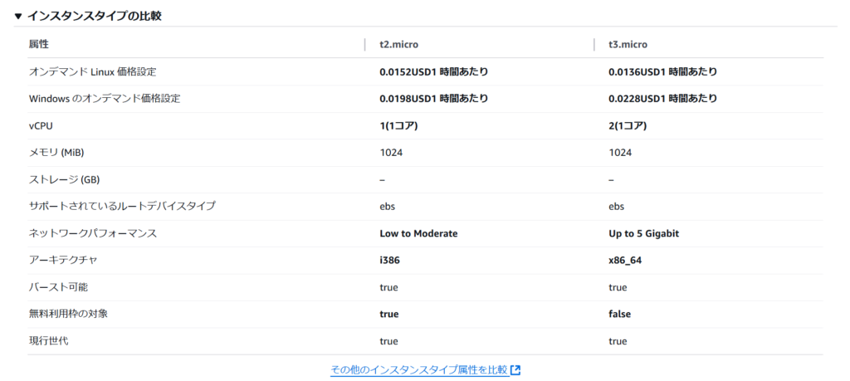Screen dimensions: 850x381
Task: Click the ネットワークパフォーマンス row label
Action: 93,233
